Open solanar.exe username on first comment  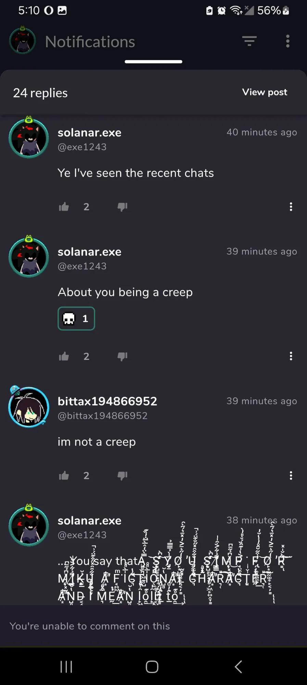coord(90,133)
